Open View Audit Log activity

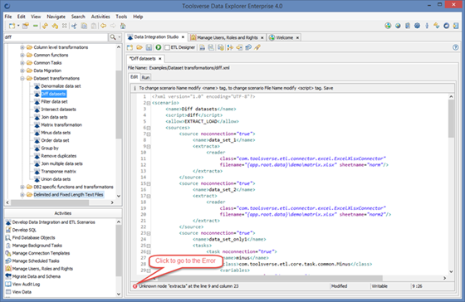[x=26, y=285]
